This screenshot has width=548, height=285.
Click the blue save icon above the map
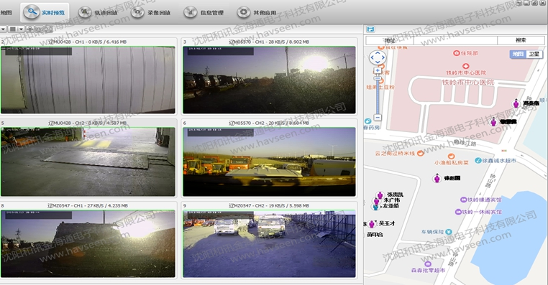370,29
